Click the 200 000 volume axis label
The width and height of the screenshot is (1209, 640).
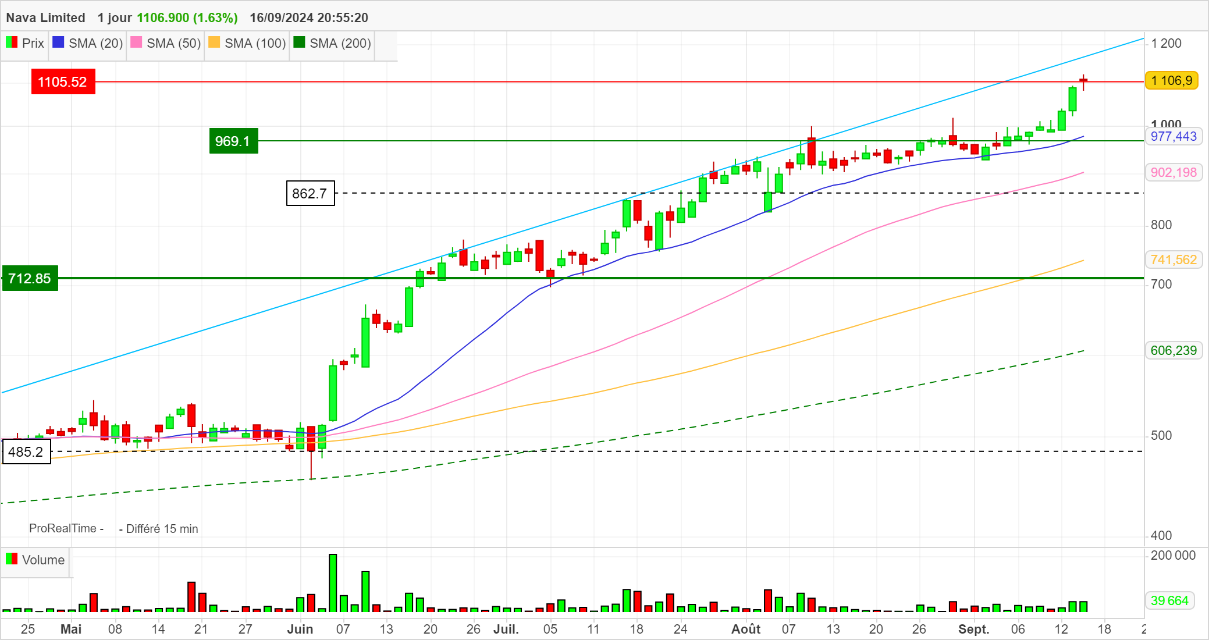[1173, 555]
